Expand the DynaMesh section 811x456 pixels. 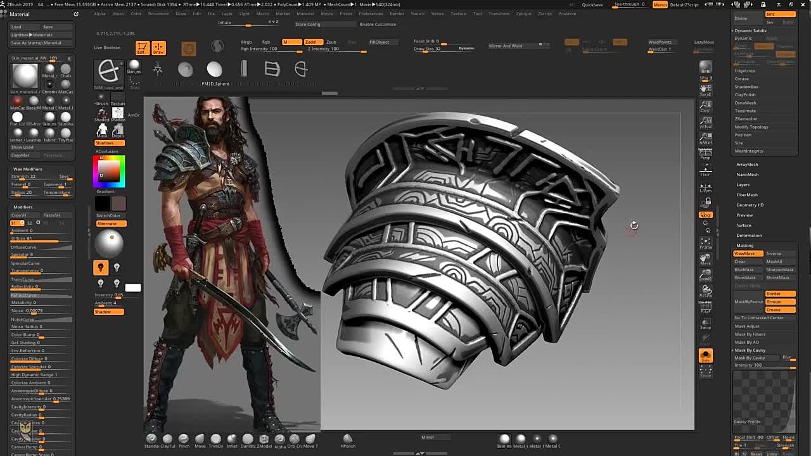[x=745, y=103]
